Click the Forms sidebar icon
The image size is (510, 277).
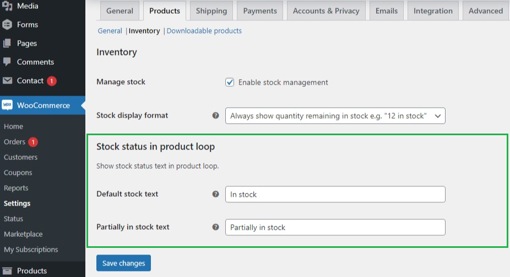(7, 25)
